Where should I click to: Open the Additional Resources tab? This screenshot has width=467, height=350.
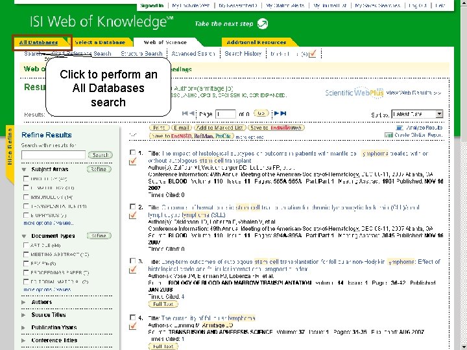tap(256, 42)
